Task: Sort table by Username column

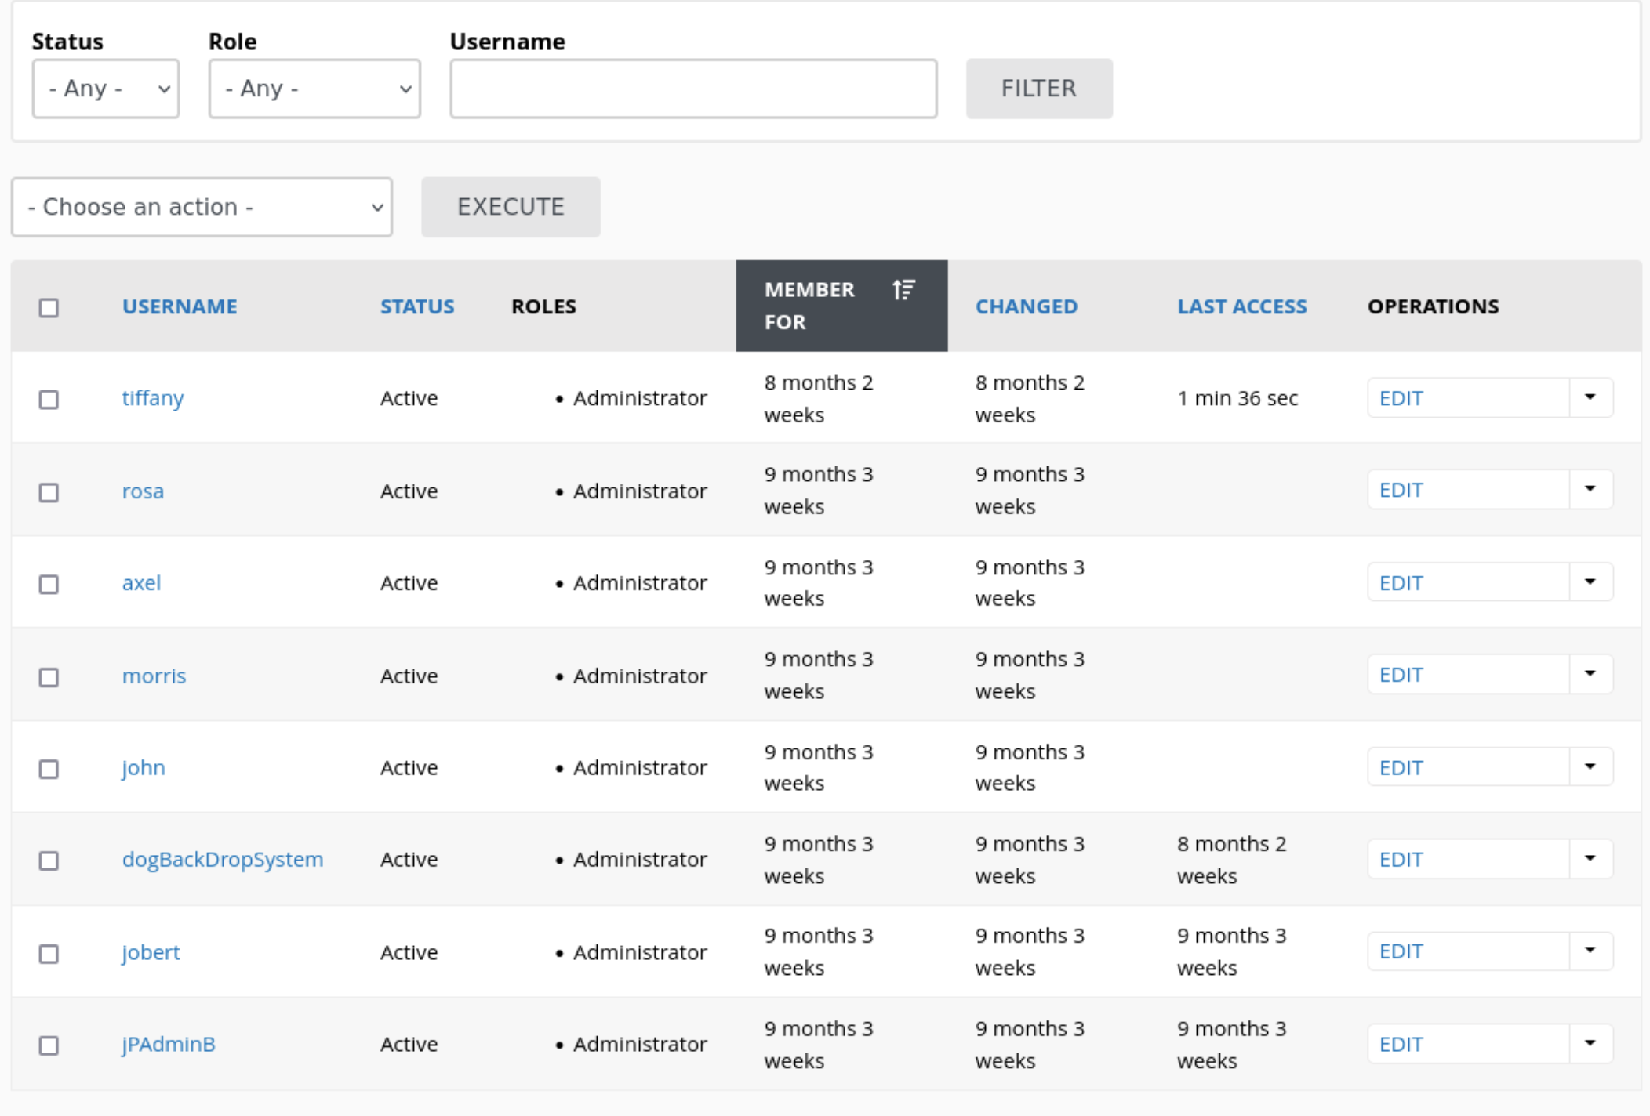Action: [180, 306]
